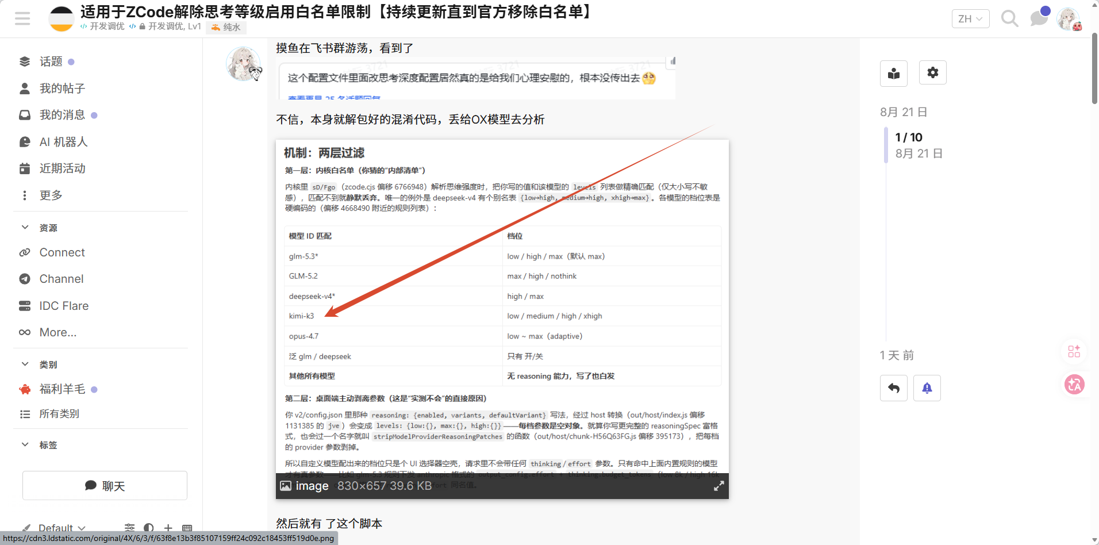Click the floating pink translate icon

(x=1074, y=385)
